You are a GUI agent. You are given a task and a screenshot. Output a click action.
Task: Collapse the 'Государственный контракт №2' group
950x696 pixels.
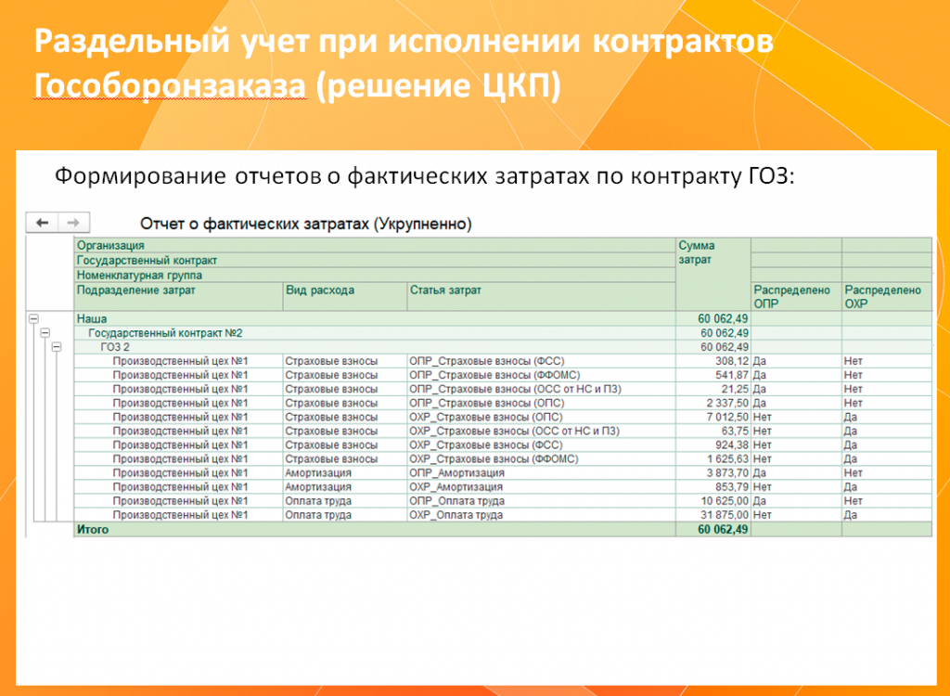45,333
